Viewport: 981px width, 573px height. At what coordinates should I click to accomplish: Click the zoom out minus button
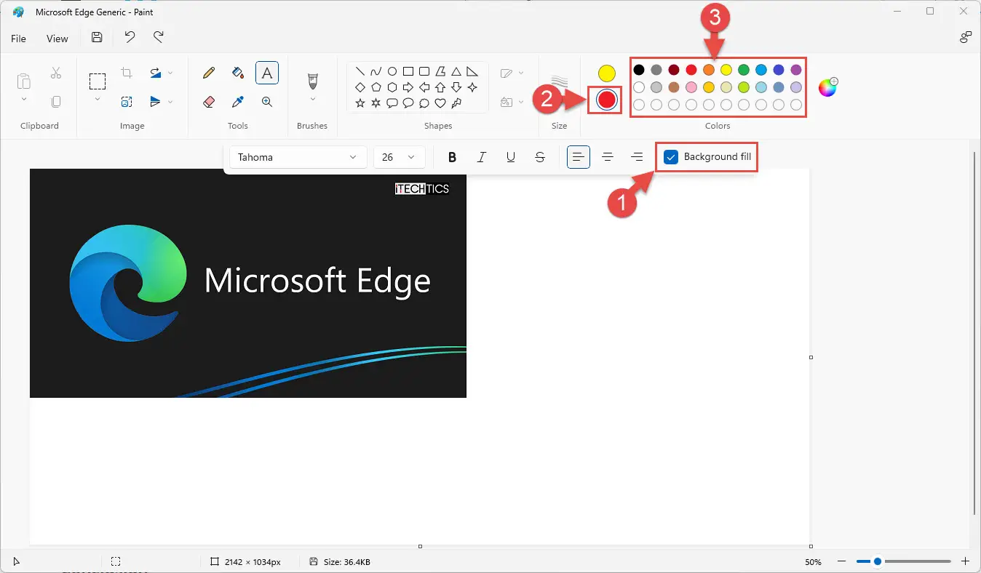coord(842,561)
